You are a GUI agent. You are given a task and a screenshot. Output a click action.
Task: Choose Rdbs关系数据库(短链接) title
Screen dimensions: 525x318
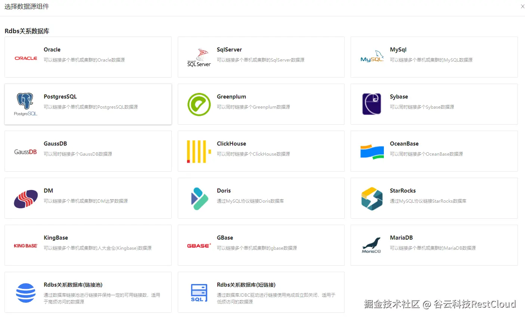point(246,285)
